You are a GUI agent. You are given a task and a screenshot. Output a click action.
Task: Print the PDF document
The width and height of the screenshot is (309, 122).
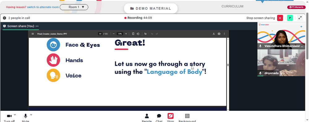coord(219,34)
